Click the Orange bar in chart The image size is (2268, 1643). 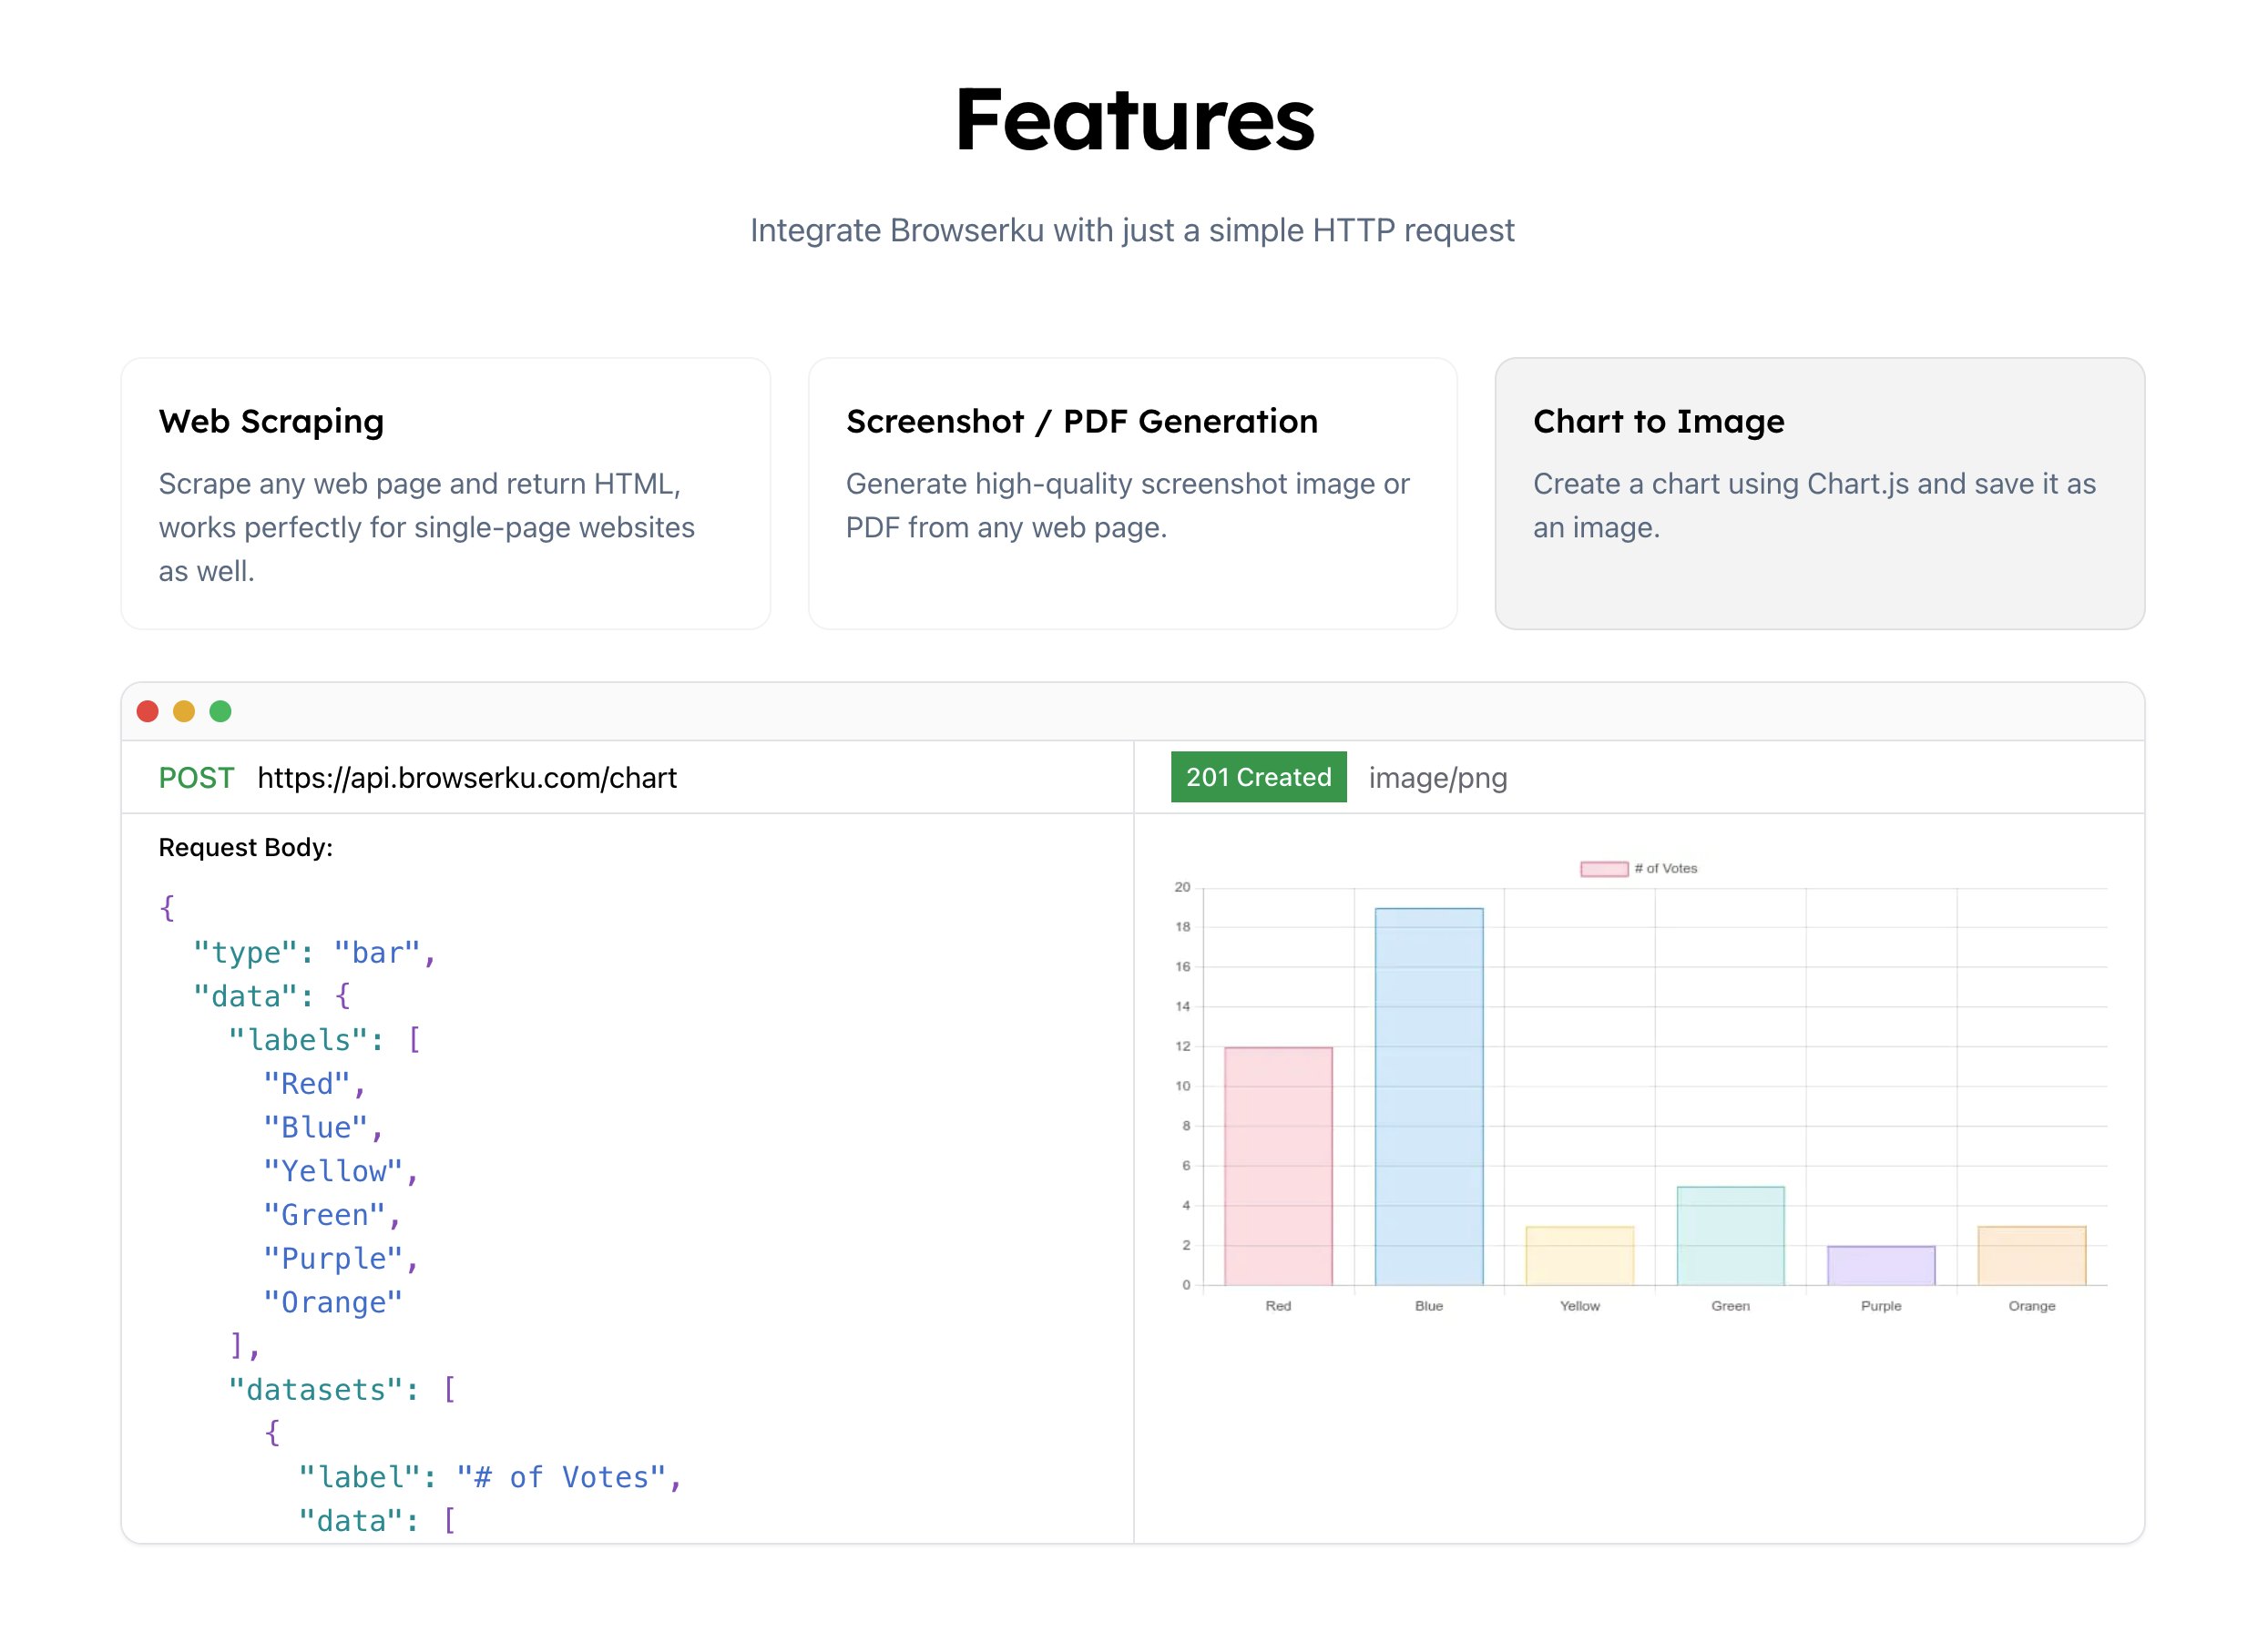[x=2031, y=1255]
